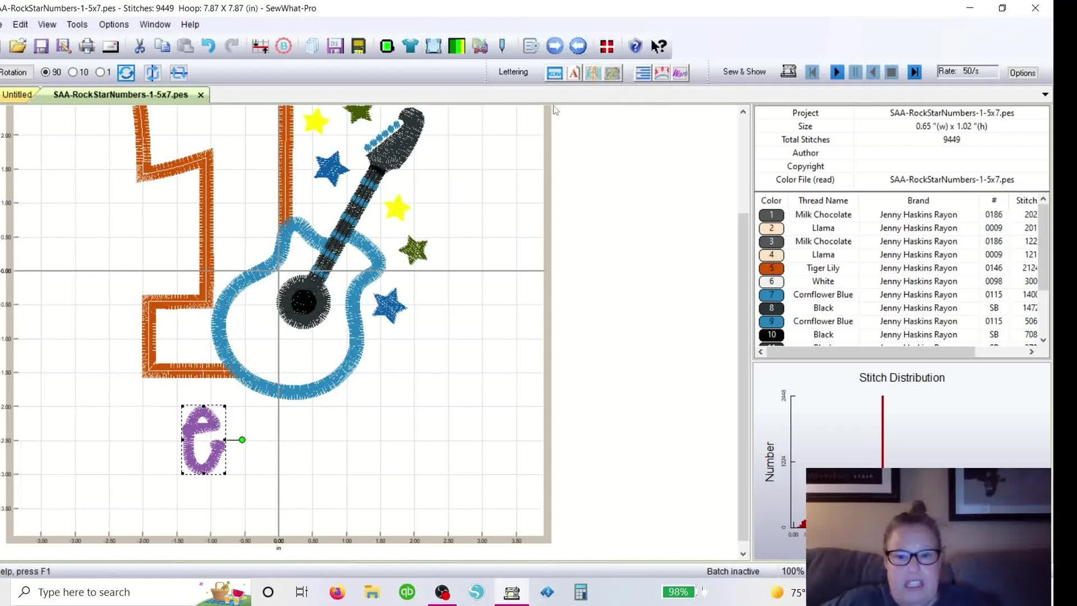Click the sewing machine icon near Sew & Show

coord(788,71)
